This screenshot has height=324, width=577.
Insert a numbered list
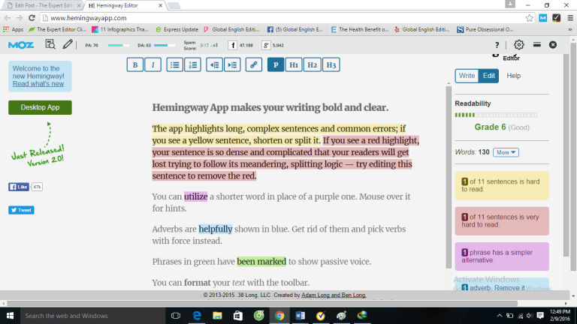point(193,65)
